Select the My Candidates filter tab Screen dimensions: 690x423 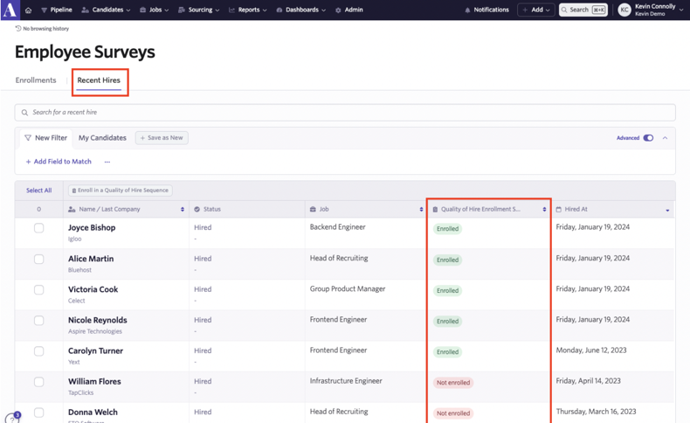(x=102, y=138)
